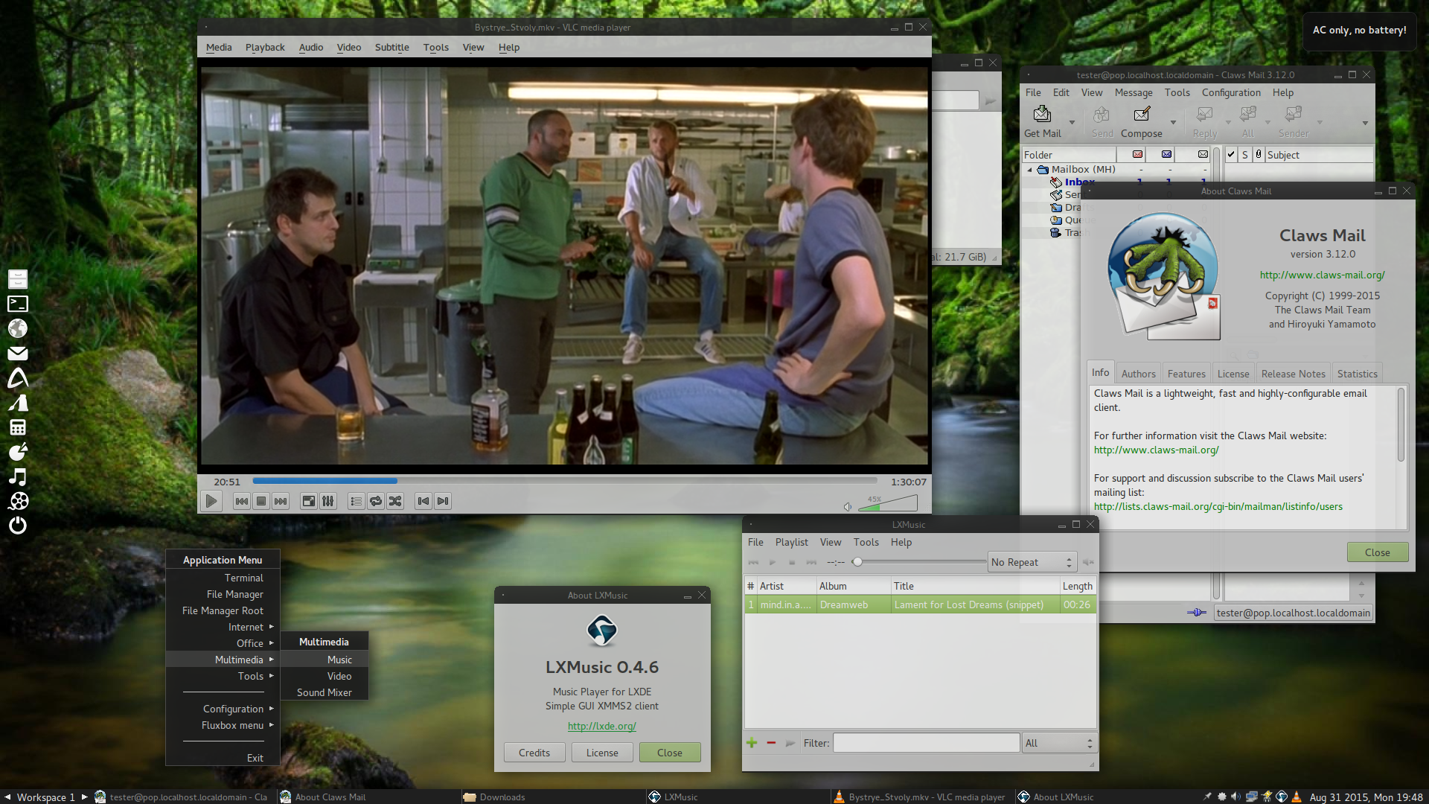1429x804 pixels.
Task: Collapse the Mailbox (MH) folder tree
Action: point(1030,170)
